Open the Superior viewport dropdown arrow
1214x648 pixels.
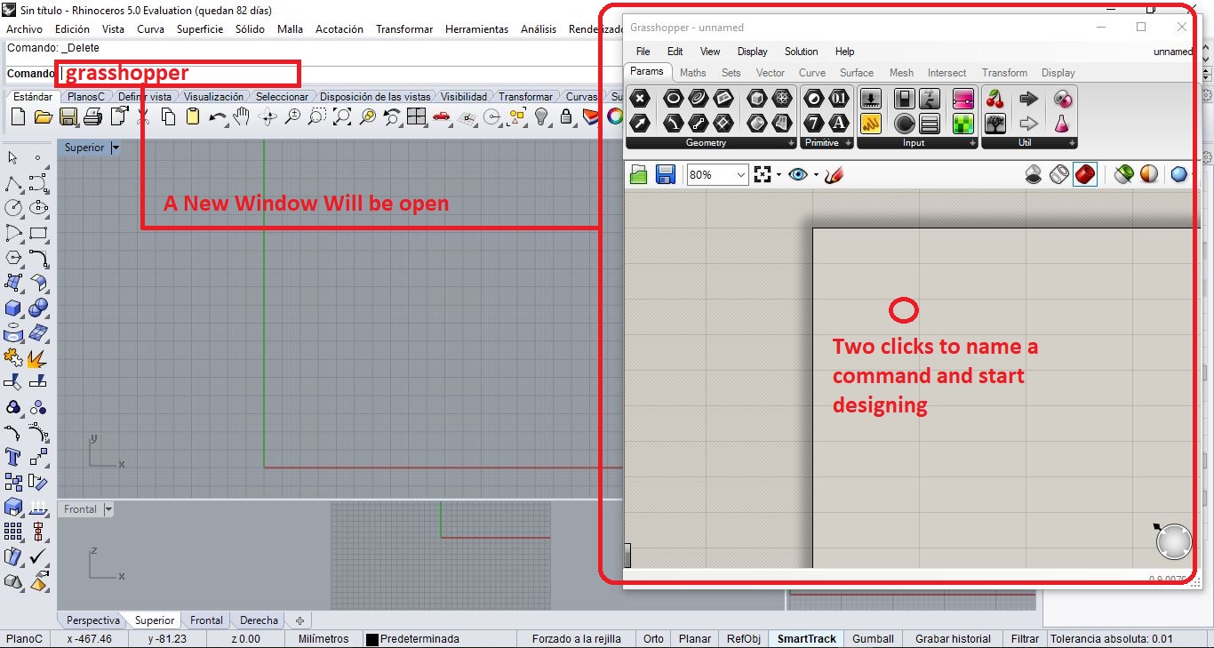[116, 148]
